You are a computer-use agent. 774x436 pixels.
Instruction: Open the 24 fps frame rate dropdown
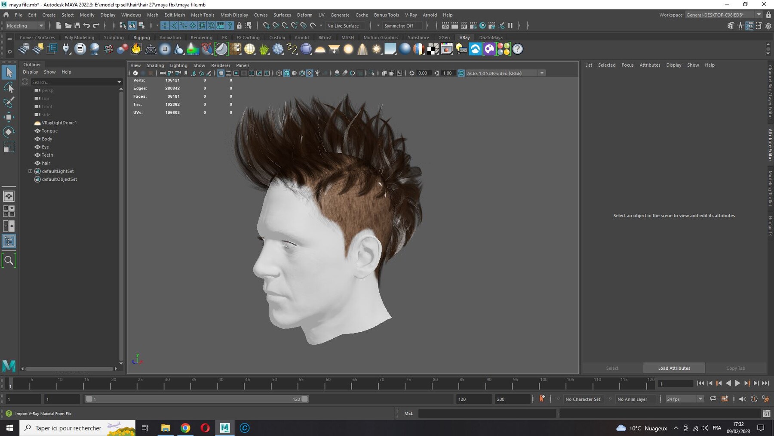point(685,399)
